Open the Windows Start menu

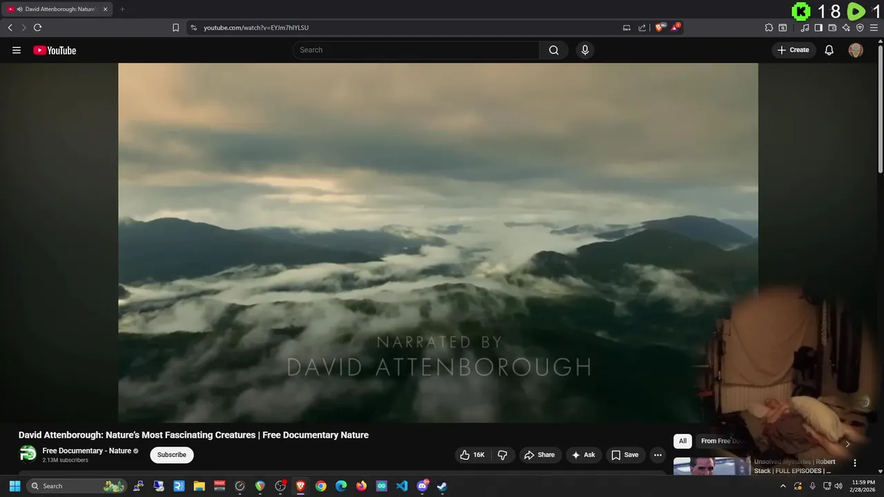15,486
